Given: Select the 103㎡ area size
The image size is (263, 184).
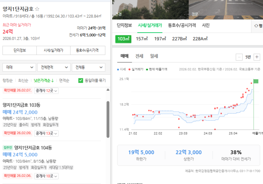Looking at the screenshot, I should [123, 39].
